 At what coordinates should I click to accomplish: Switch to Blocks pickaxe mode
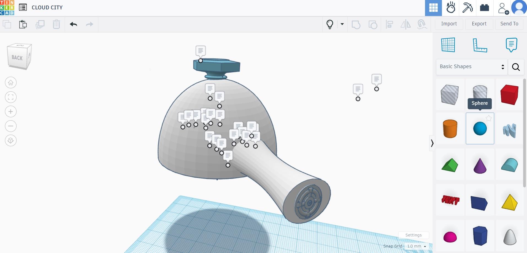(x=467, y=8)
